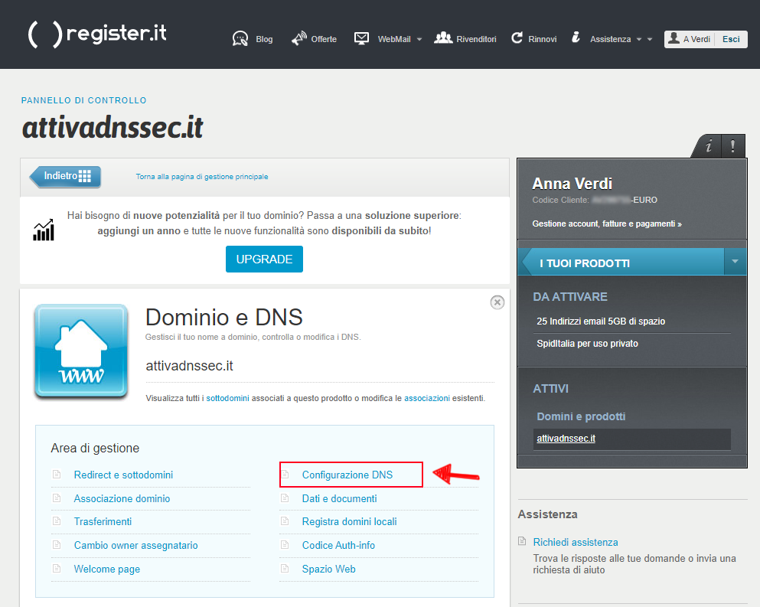Open Configurazione DNS link
This screenshot has height=607, width=760.
coord(347,475)
